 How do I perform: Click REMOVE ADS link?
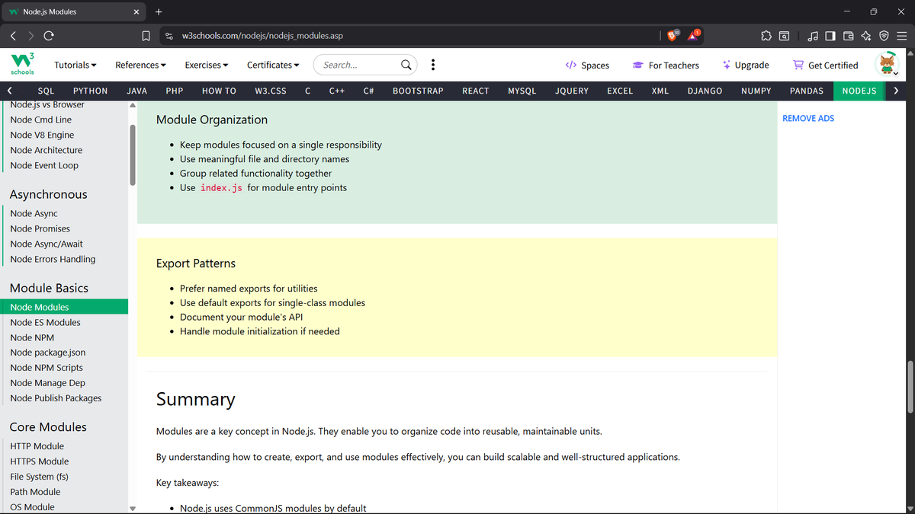click(x=808, y=118)
